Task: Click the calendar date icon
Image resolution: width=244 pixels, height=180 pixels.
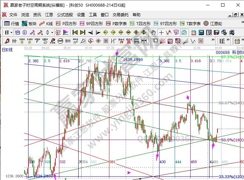Action: [x=194, y=32]
